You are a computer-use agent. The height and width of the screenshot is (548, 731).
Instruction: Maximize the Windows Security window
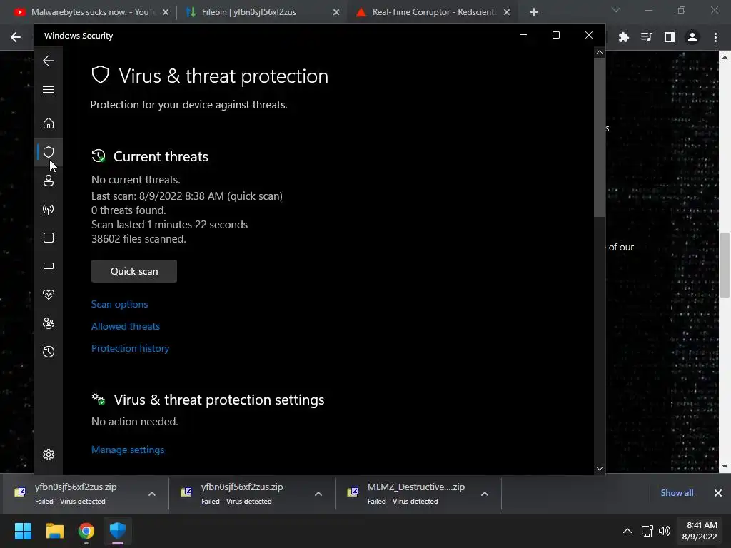pyautogui.click(x=555, y=36)
